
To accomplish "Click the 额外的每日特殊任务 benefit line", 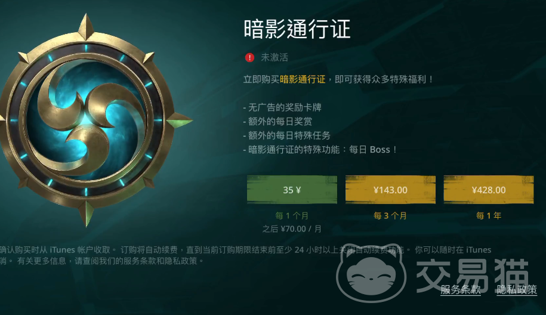I will (x=286, y=135).
